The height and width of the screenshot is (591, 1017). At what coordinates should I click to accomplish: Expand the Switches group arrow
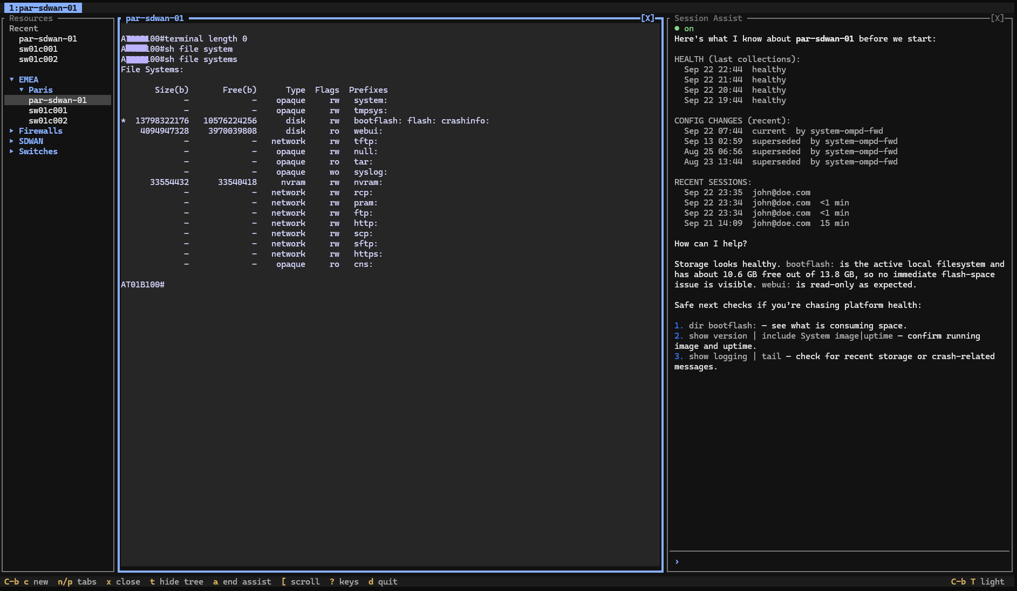coord(11,151)
